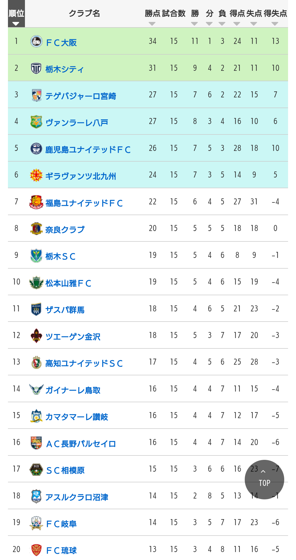Click the ギラヴァンツ北九州 crest icon
This screenshot has width=296, height=560.
[36, 175]
